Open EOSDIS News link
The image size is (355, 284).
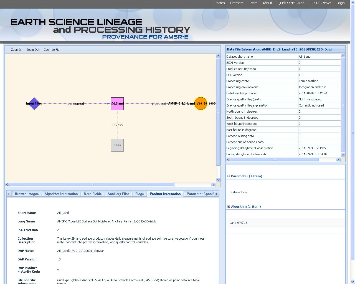(x=320, y=3)
